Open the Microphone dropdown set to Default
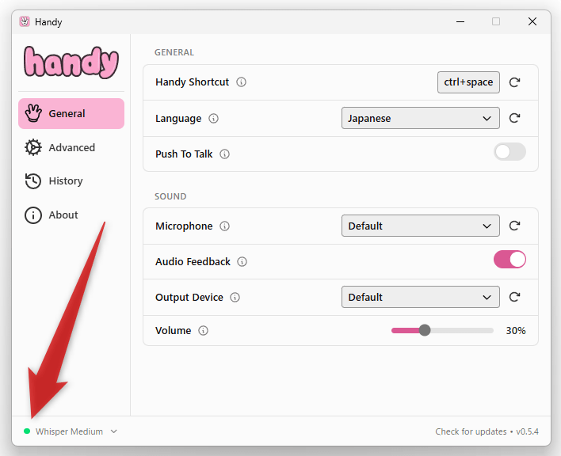This screenshot has height=456, width=561. [x=420, y=226]
